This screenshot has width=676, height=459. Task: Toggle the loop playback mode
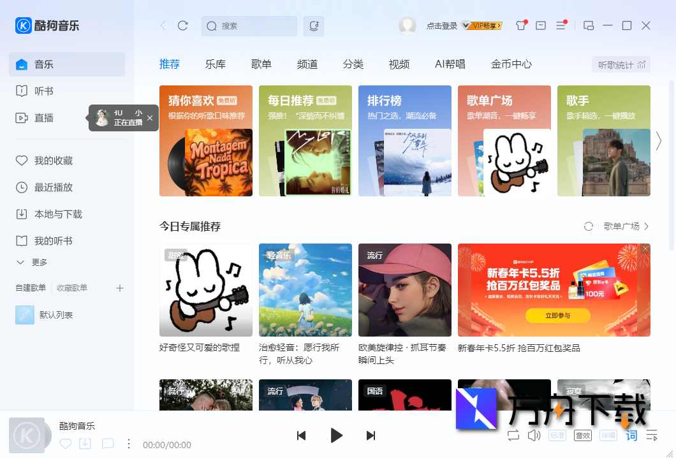(x=513, y=435)
